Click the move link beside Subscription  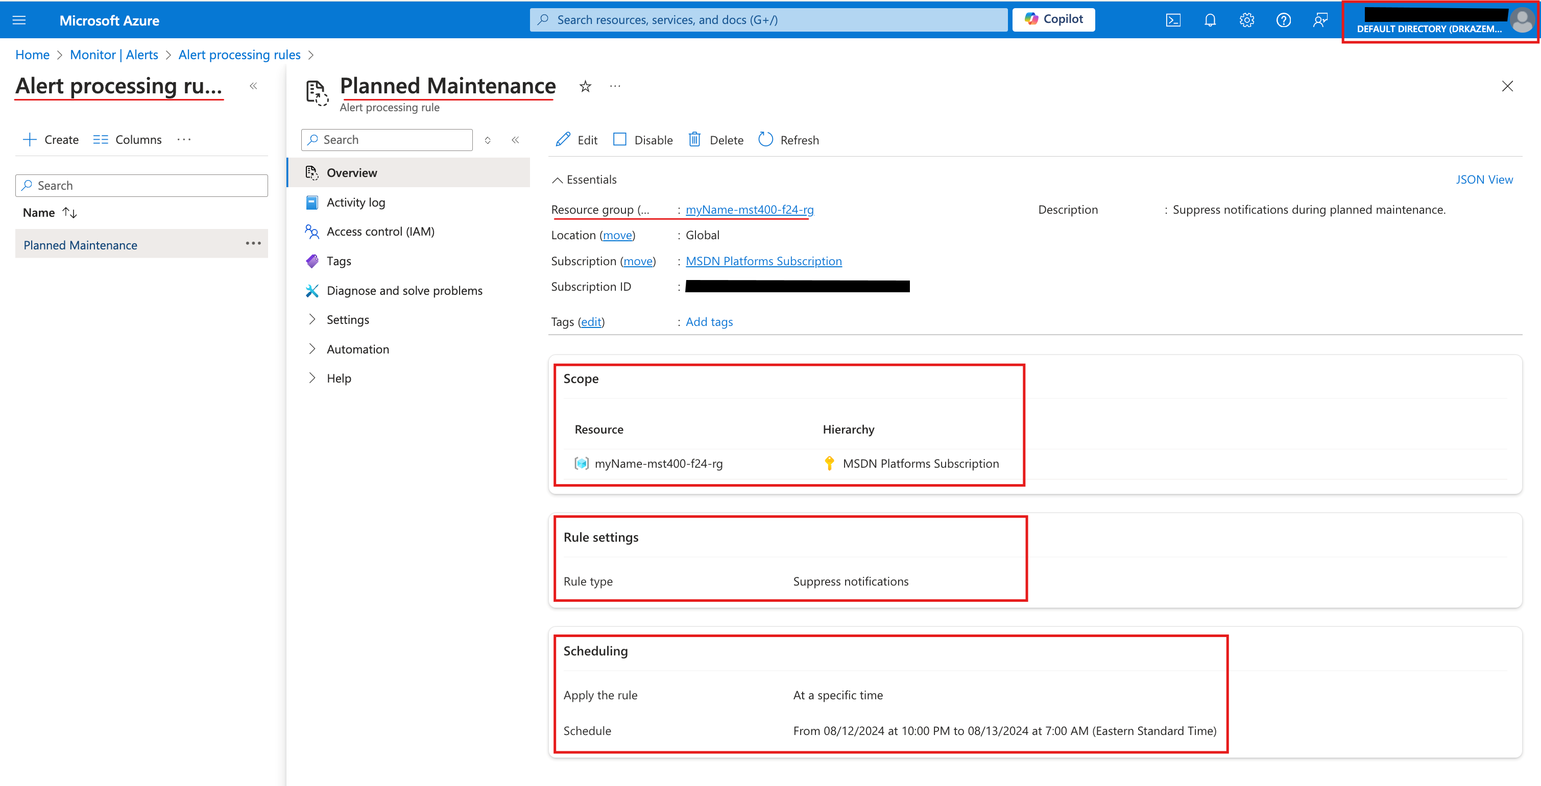pyautogui.click(x=638, y=261)
